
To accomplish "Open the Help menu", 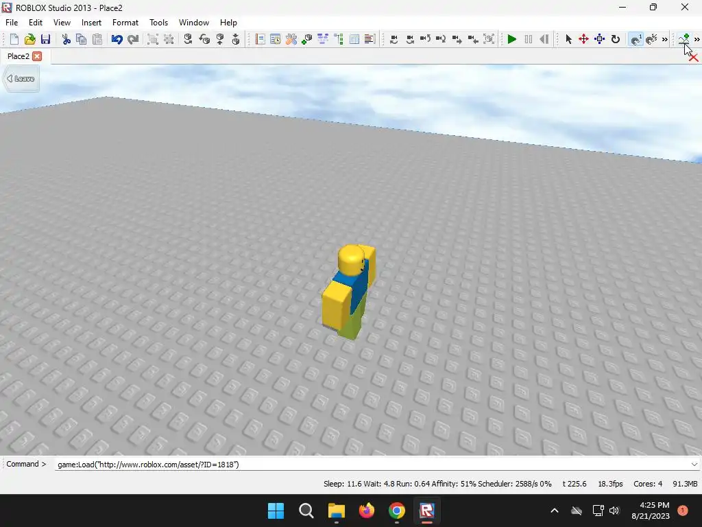I will coord(228,23).
